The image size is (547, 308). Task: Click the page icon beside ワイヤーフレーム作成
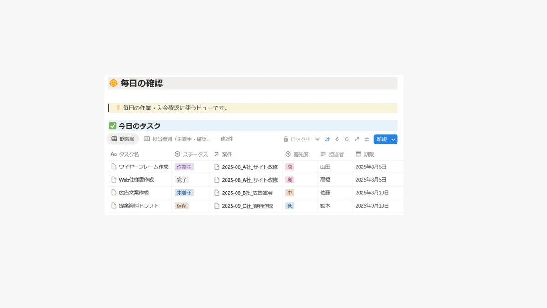click(x=114, y=167)
